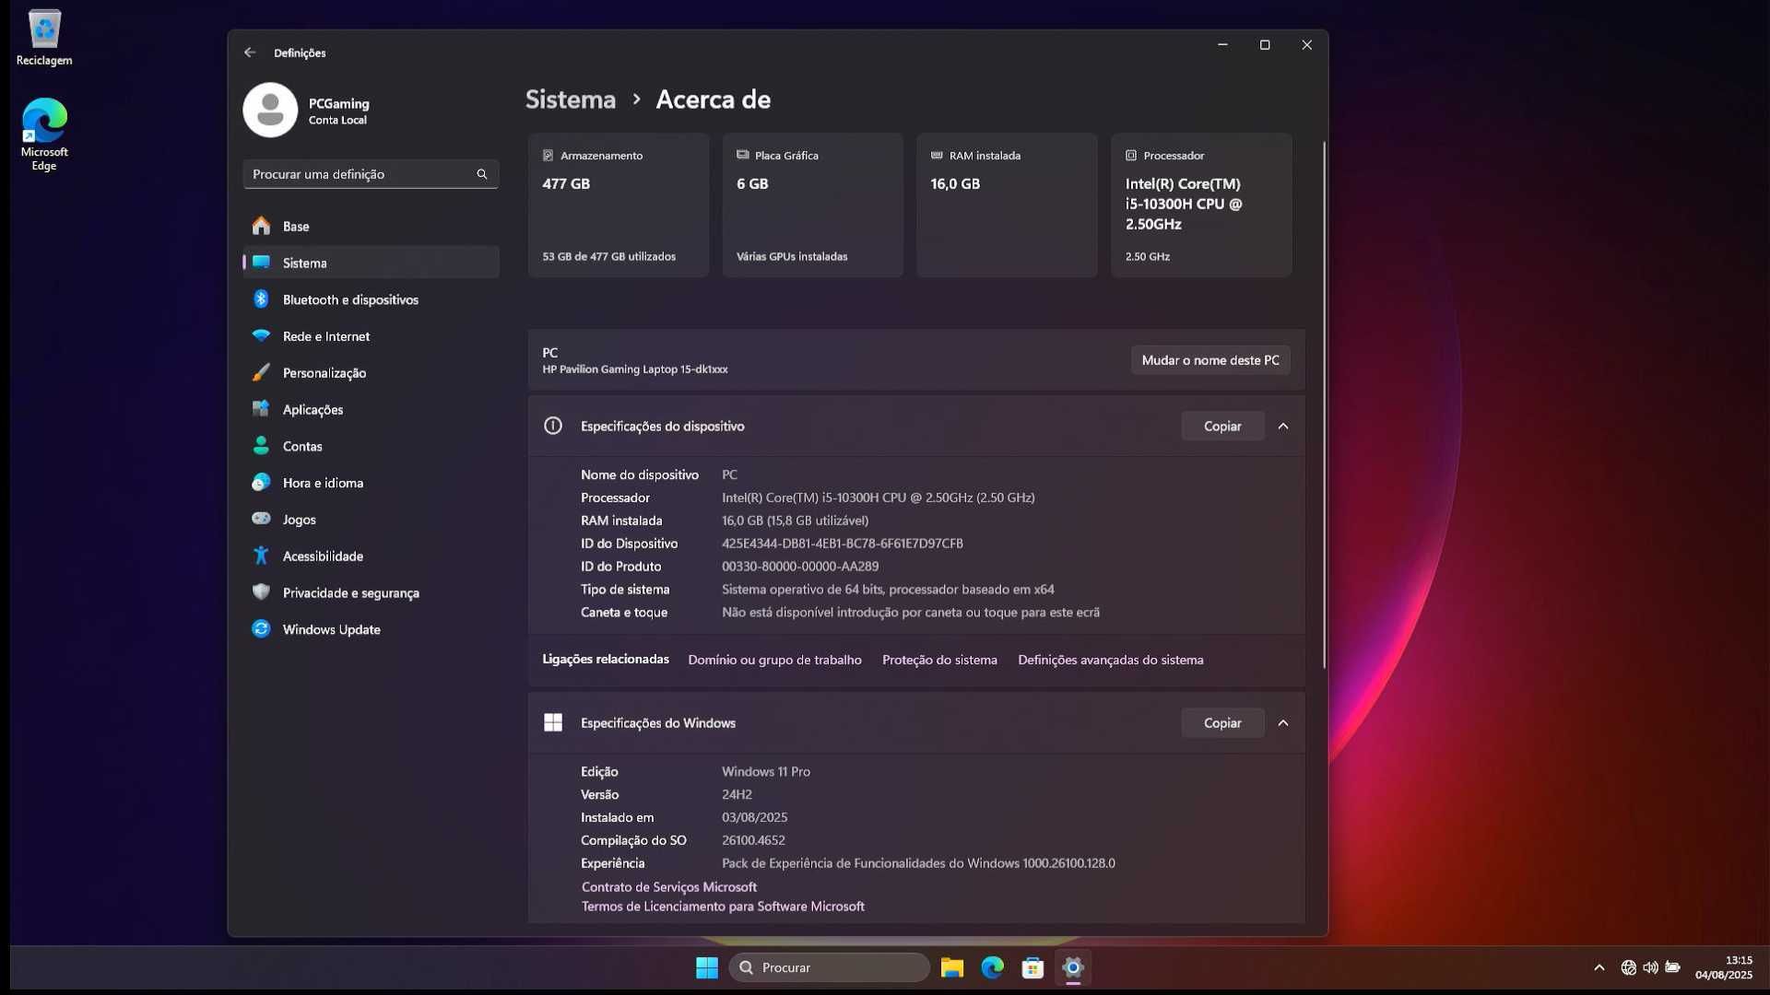Collapse Especificações do Windows section
Screen dimensions: 1770x995
coord(1283,723)
